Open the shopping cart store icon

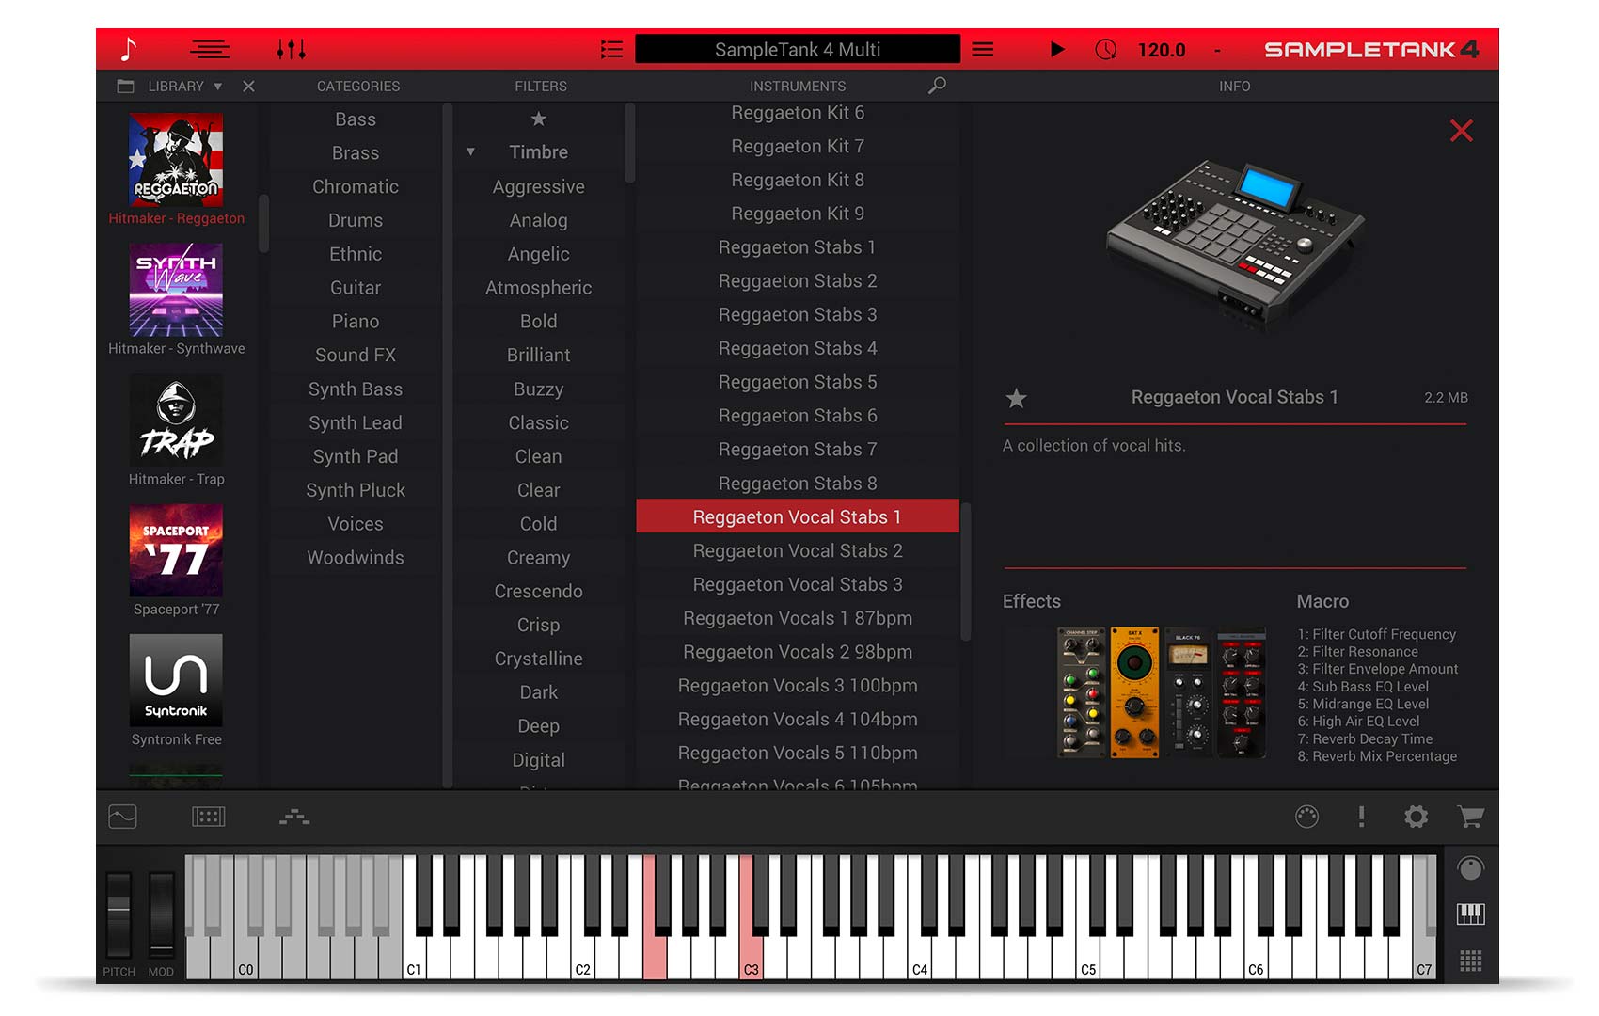1470,817
